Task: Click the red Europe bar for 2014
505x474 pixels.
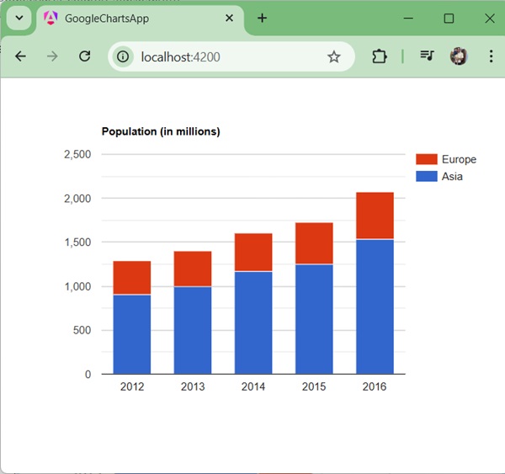Action: pos(253,252)
